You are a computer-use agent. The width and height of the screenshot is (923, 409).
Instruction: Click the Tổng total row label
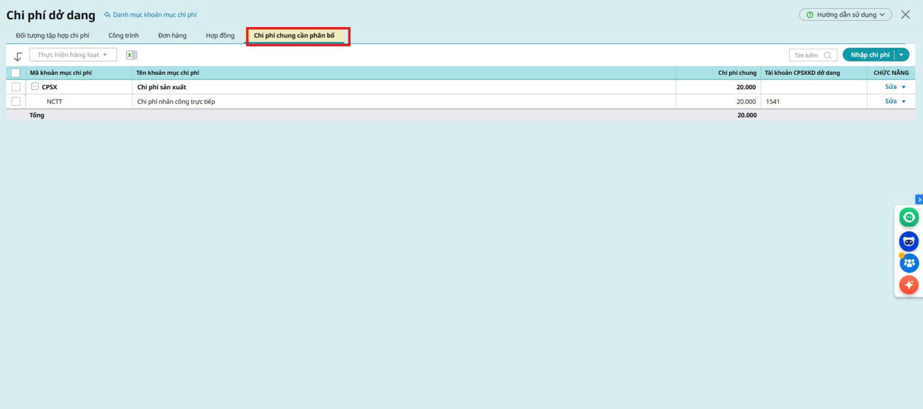[37, 115]
